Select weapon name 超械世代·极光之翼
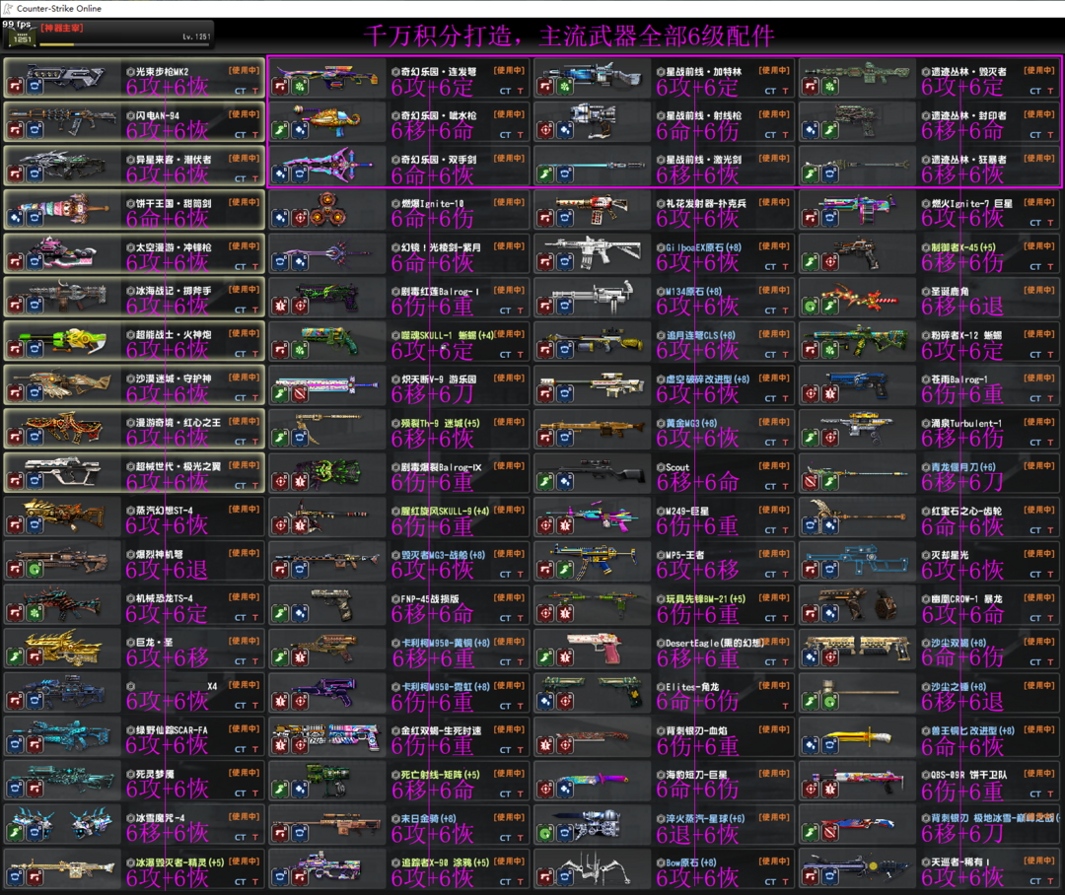Screen dimensions: 1065x895 177,466
